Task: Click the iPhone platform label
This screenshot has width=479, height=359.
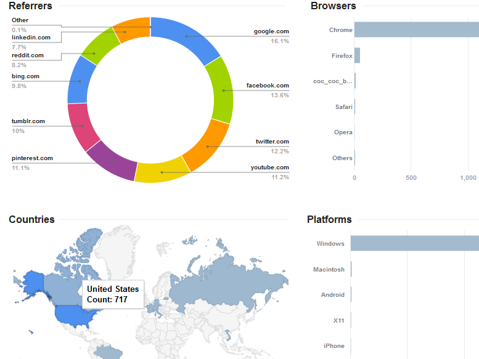Action: (x=334, y=346)
